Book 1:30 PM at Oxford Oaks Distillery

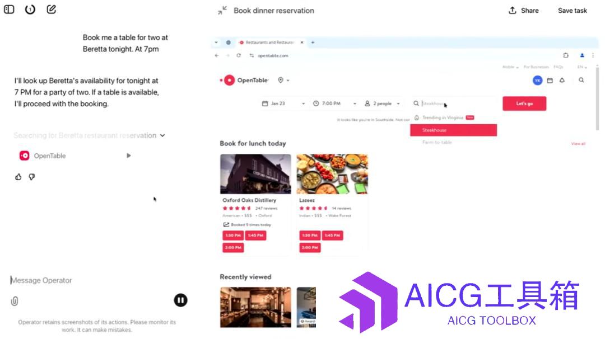coord(233,236)
